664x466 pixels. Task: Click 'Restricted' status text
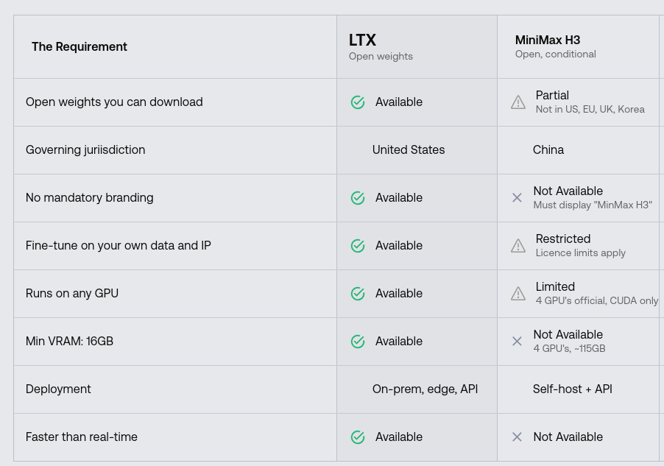click(563, 239)
